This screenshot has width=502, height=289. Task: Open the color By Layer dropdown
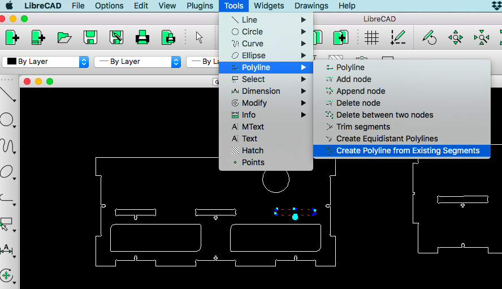point(45,62)
